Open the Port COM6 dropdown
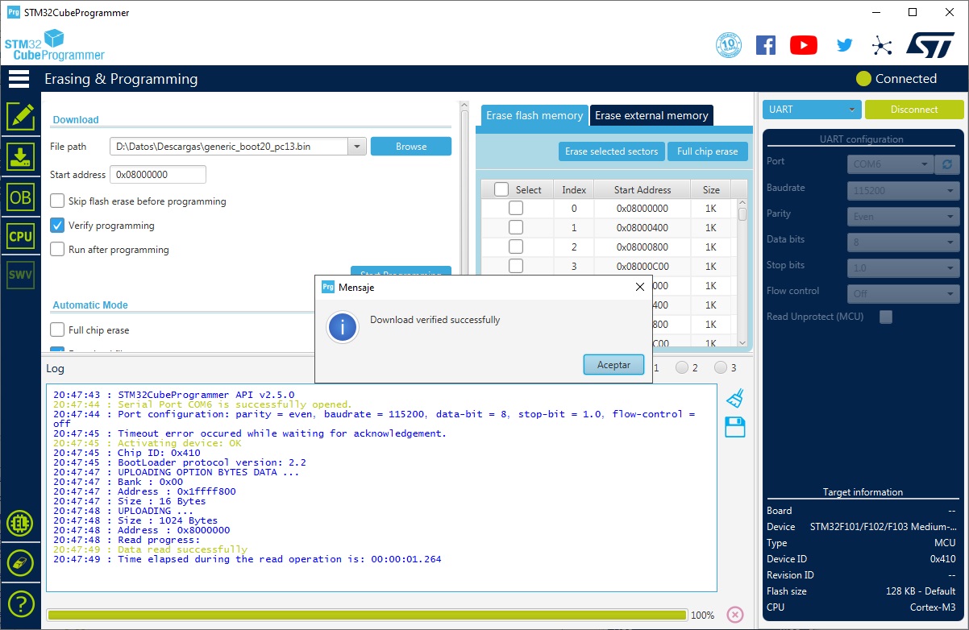The image size is (969, 630). pos(891,164)
